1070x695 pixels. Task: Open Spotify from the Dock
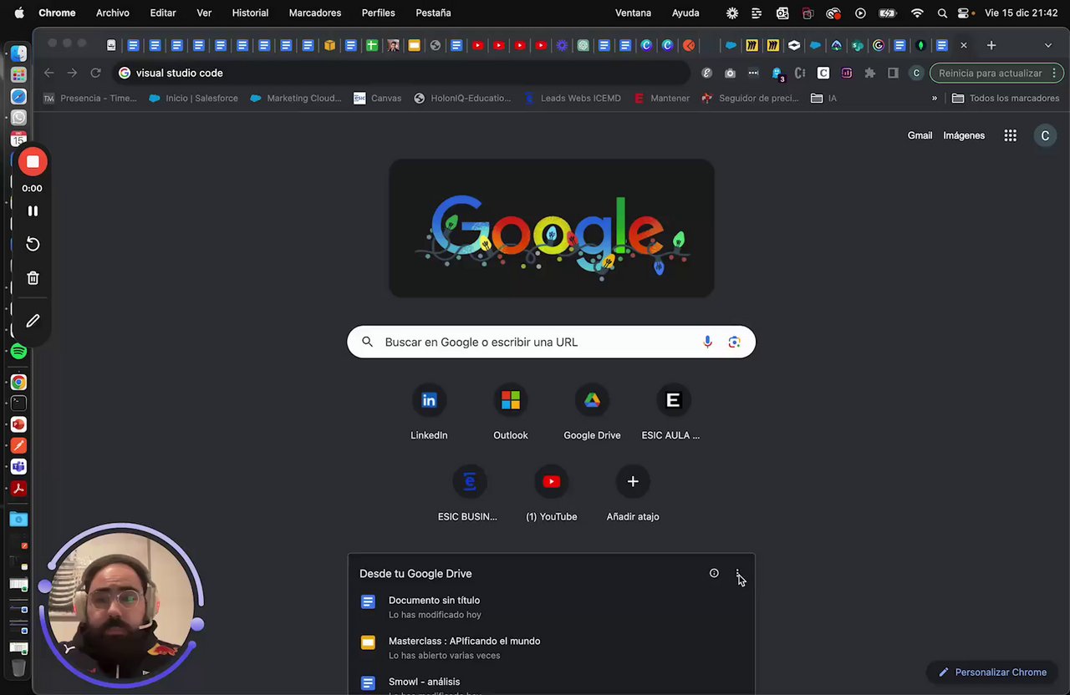(18, 352)
